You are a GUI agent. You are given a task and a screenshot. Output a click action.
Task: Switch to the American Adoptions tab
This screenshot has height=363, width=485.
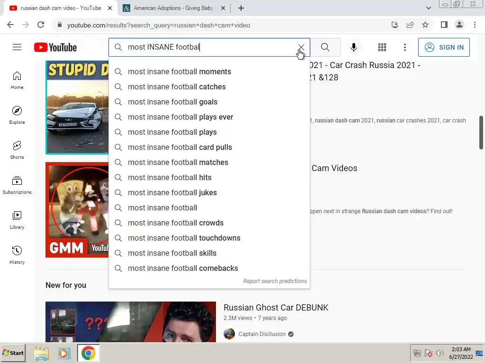click(173, 8)
